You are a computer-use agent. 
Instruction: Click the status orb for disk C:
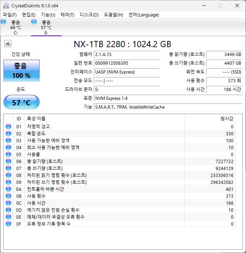tap(3, 22)
